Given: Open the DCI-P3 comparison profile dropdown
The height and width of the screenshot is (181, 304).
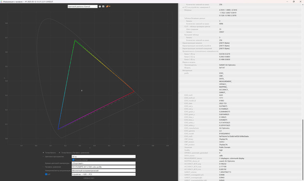Looking at the screenshot, I should [x=104, y=167].
